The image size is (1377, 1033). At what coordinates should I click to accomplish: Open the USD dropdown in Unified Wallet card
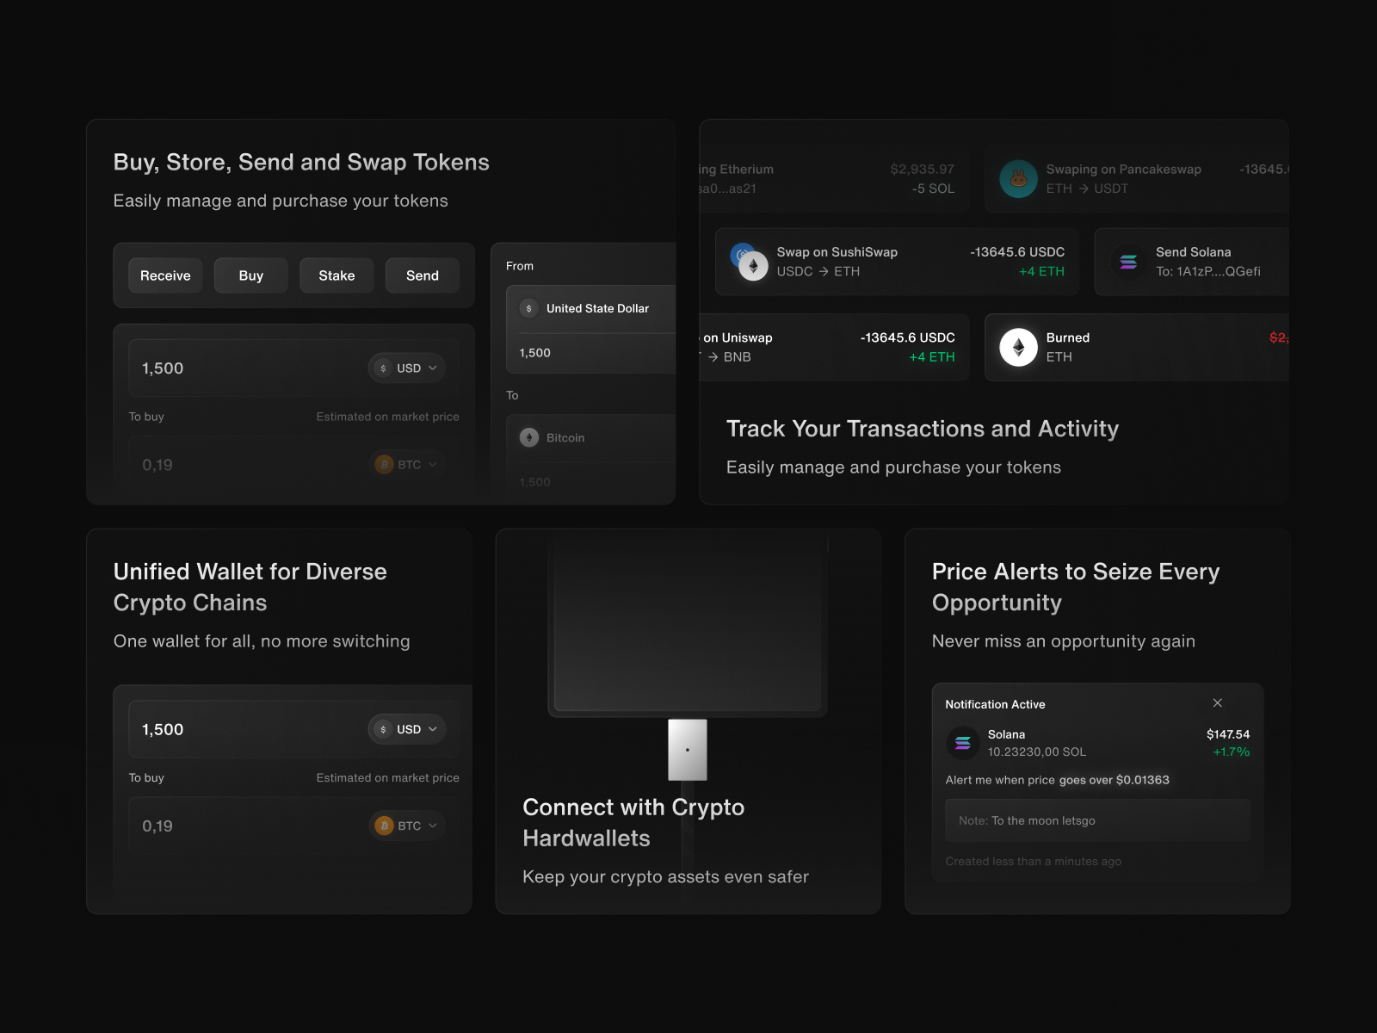(406, 729)
